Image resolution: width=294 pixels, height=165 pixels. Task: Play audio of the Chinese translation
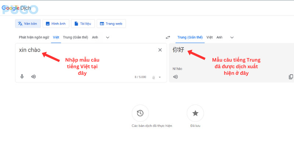coord(176,77)
